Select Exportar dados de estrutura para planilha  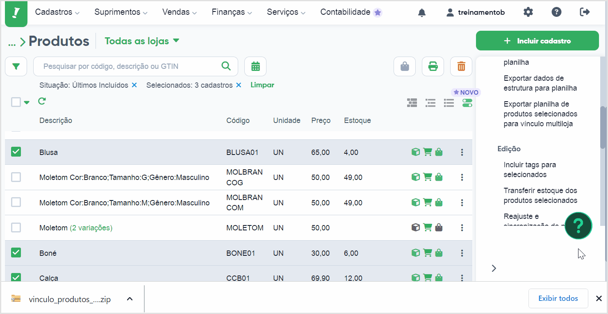click(x=540, y=83)
